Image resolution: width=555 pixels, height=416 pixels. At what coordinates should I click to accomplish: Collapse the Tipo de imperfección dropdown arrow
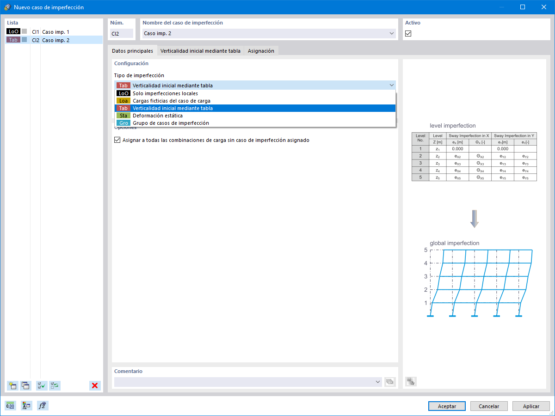[392, 85]
